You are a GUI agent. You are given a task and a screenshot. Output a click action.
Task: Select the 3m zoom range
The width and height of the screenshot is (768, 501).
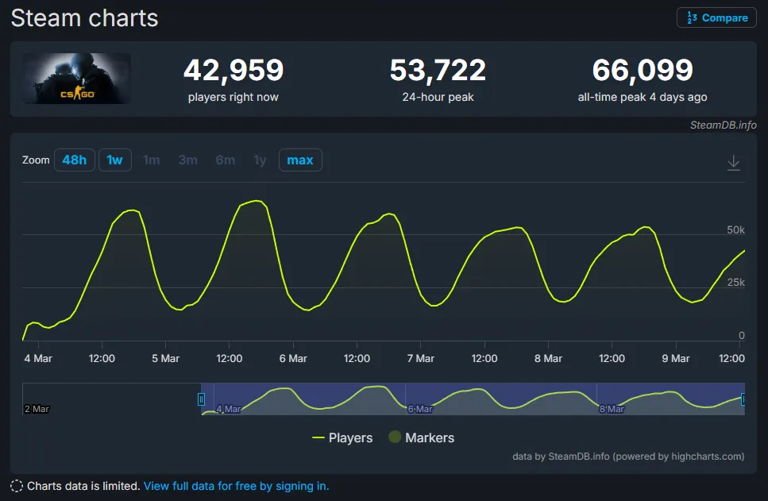pos(187,160)
